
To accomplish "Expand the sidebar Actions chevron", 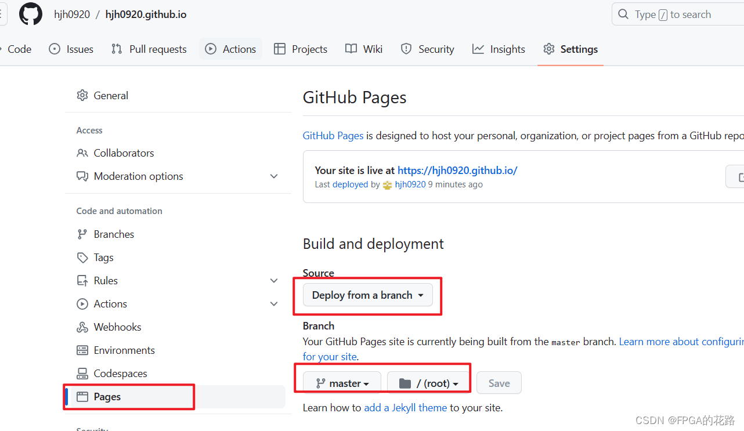I will [274, 304].
